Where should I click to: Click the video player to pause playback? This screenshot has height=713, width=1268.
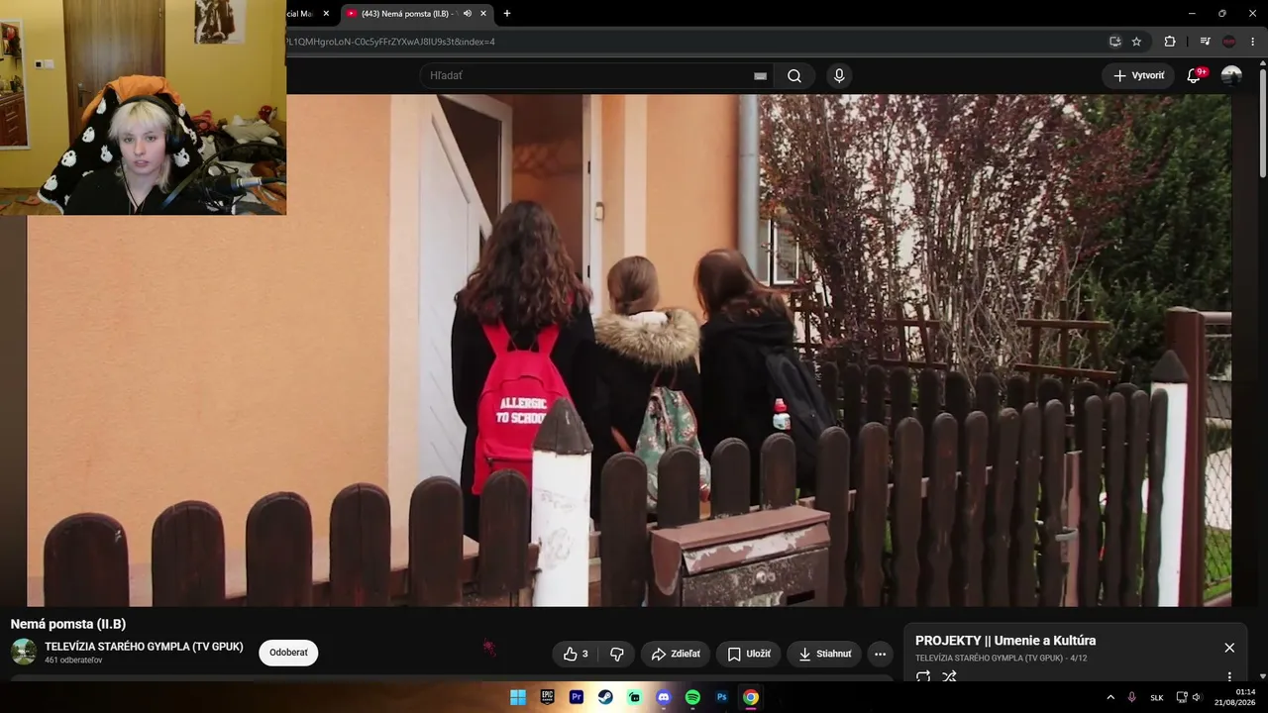tap(629, 351)
